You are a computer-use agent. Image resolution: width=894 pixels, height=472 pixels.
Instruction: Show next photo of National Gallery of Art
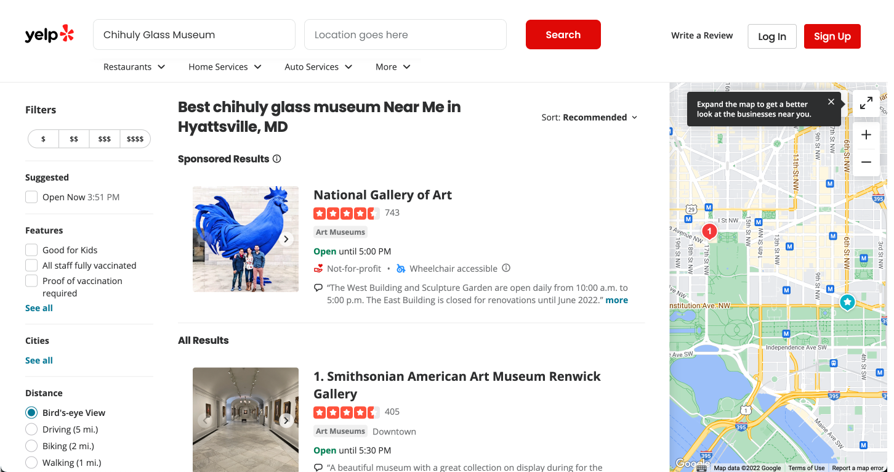(286, 239)
